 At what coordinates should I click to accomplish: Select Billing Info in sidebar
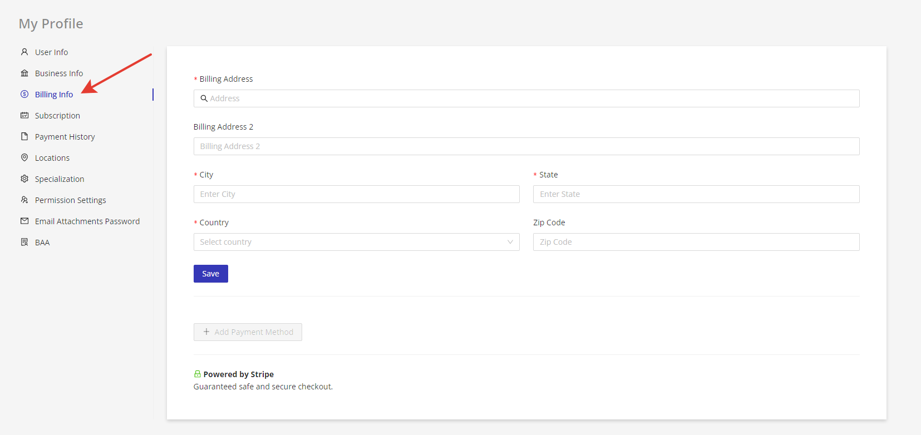54,95
